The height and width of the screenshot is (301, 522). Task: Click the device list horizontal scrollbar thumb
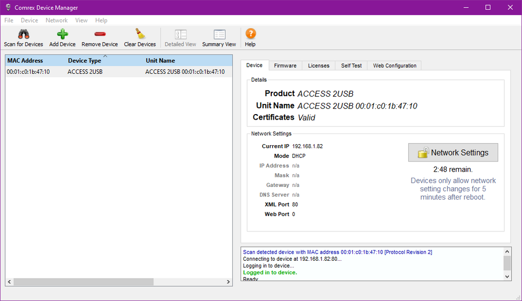click(x=84, y=282)
